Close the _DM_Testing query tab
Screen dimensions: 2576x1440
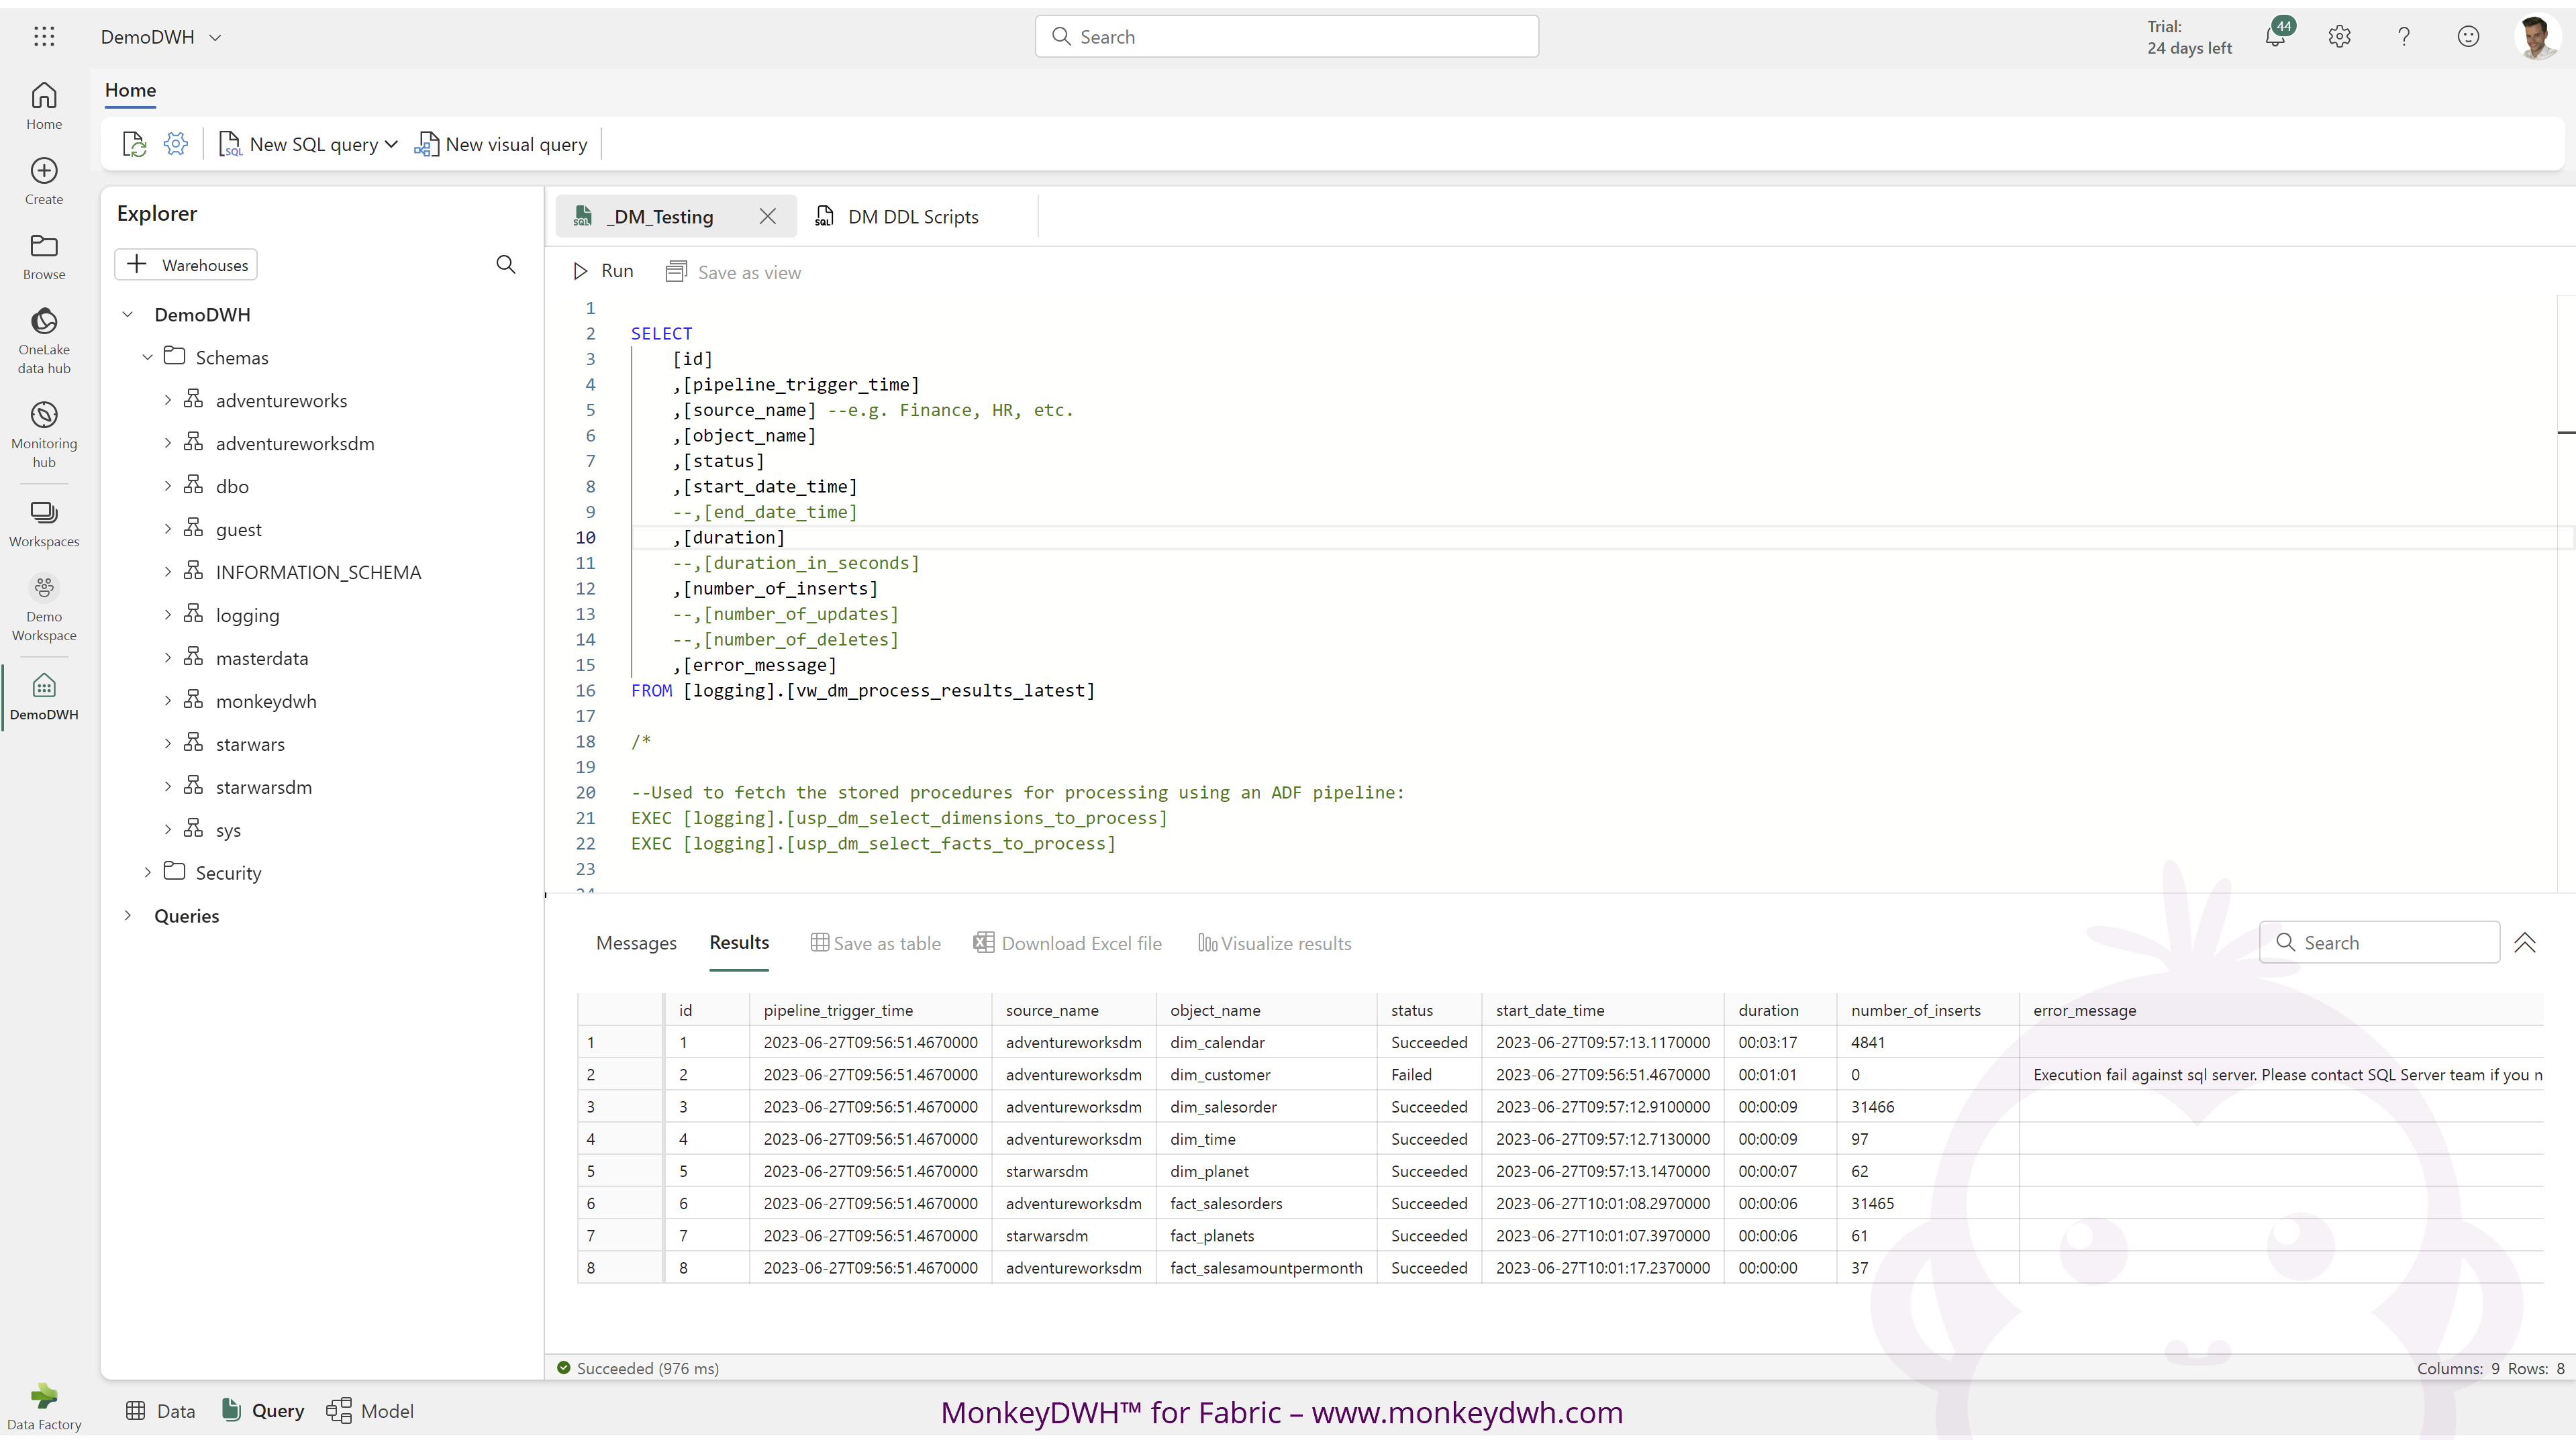pyautogui.click(x=767, y=217)
